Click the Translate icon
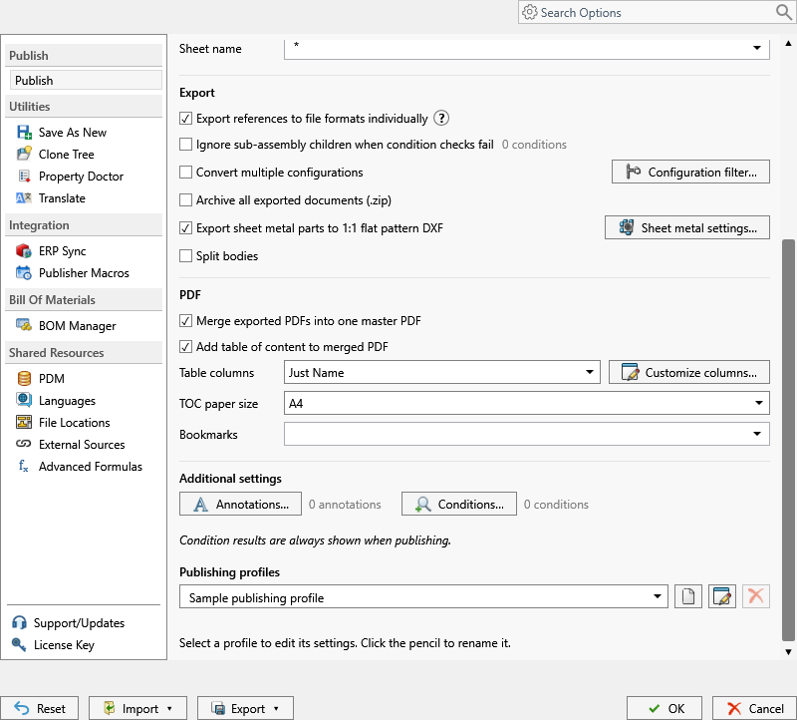797x720 pixels. (24, 197)
